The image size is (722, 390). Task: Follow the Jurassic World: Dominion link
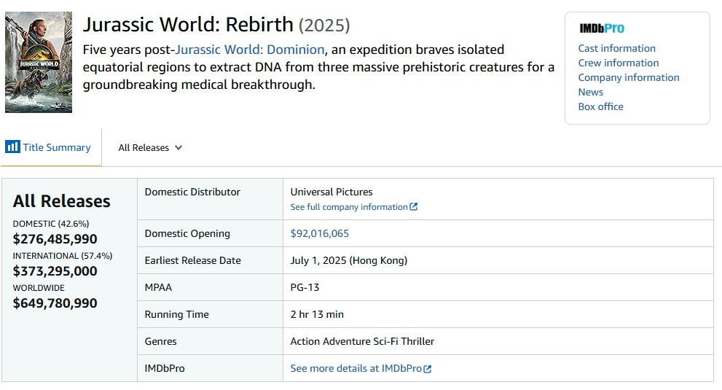(x=250, y=50)
